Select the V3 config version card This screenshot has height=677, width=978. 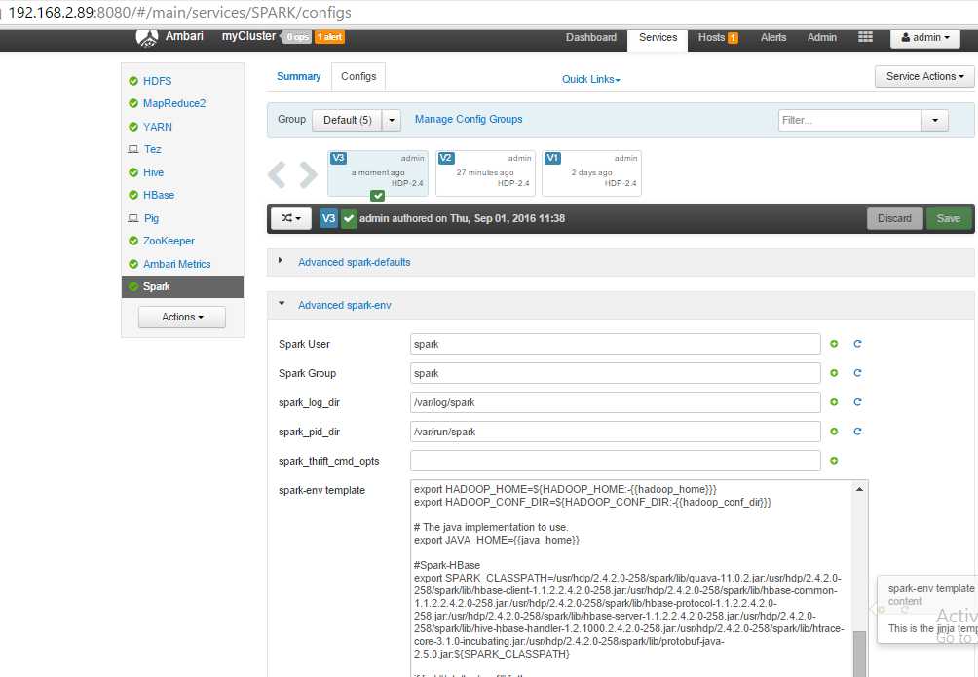coord(377,172)
